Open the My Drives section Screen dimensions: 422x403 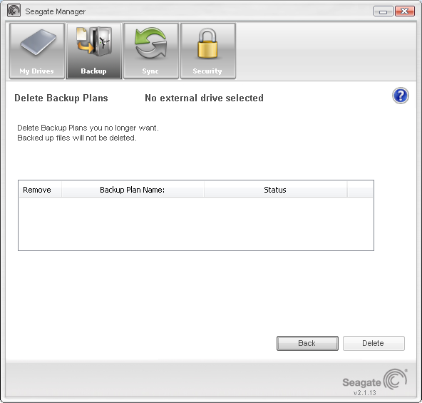37,51
